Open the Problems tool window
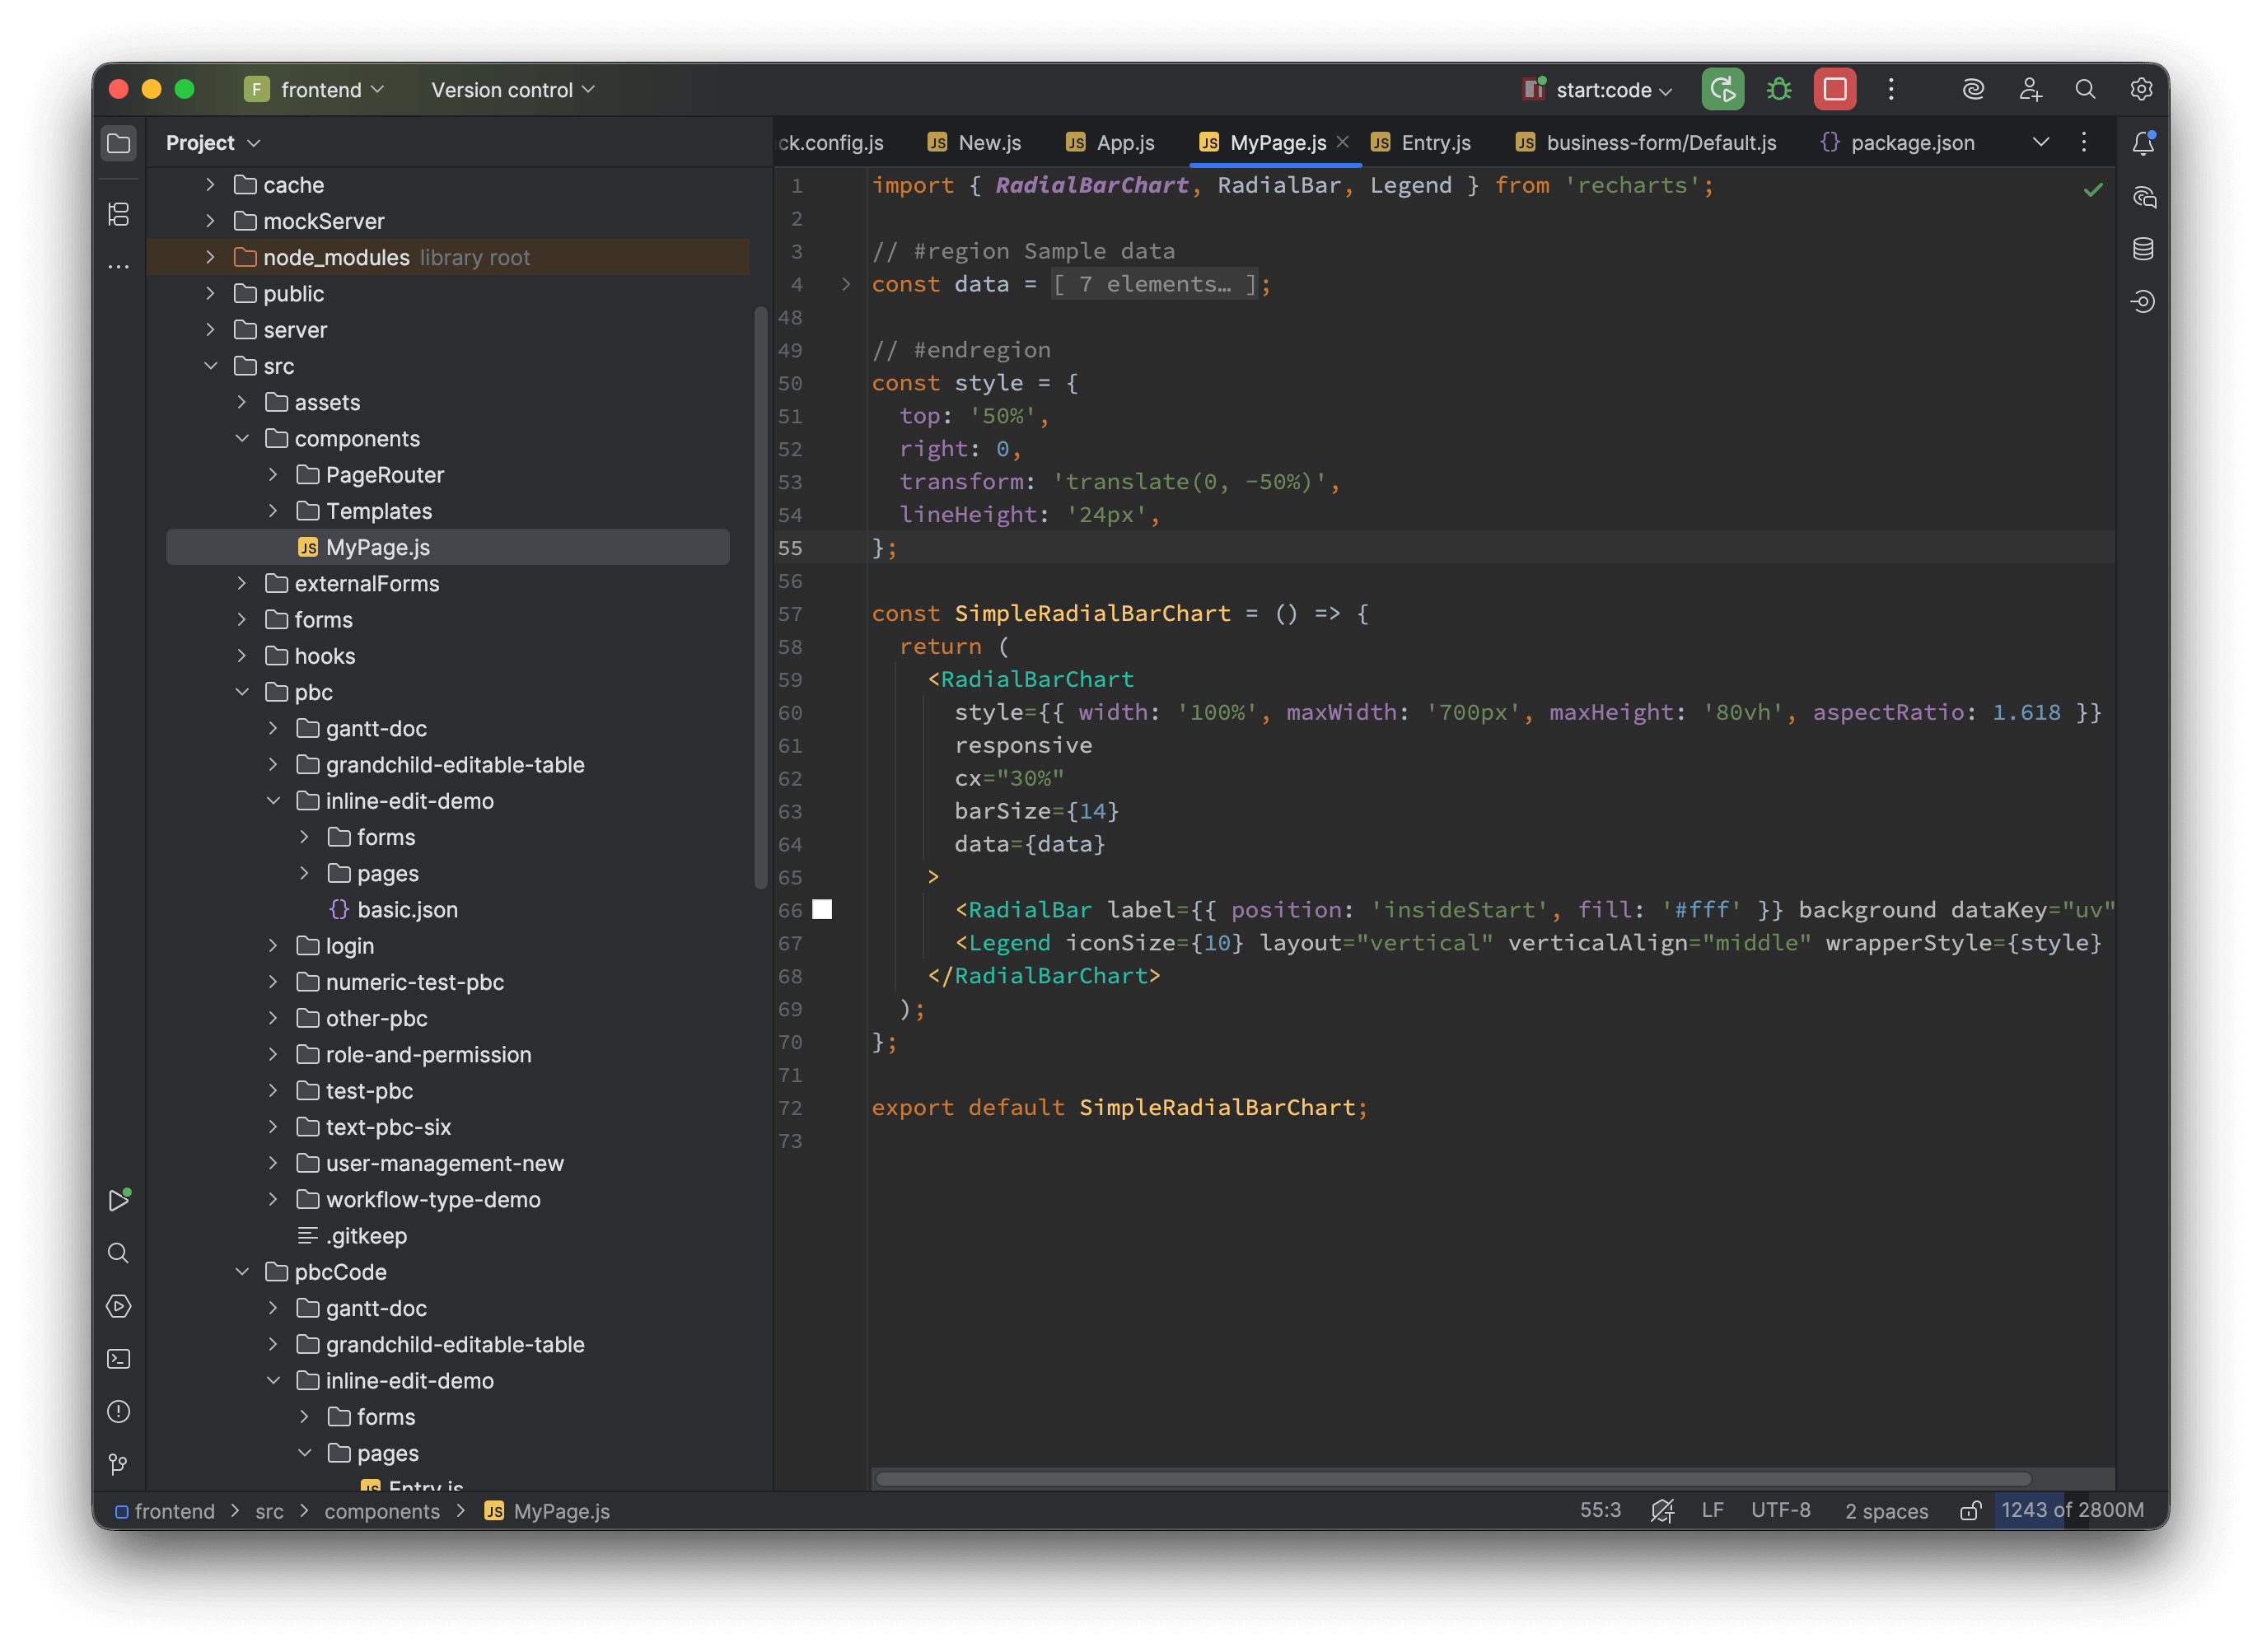The image size is (2262, 1652). [x=118, y=1412]
